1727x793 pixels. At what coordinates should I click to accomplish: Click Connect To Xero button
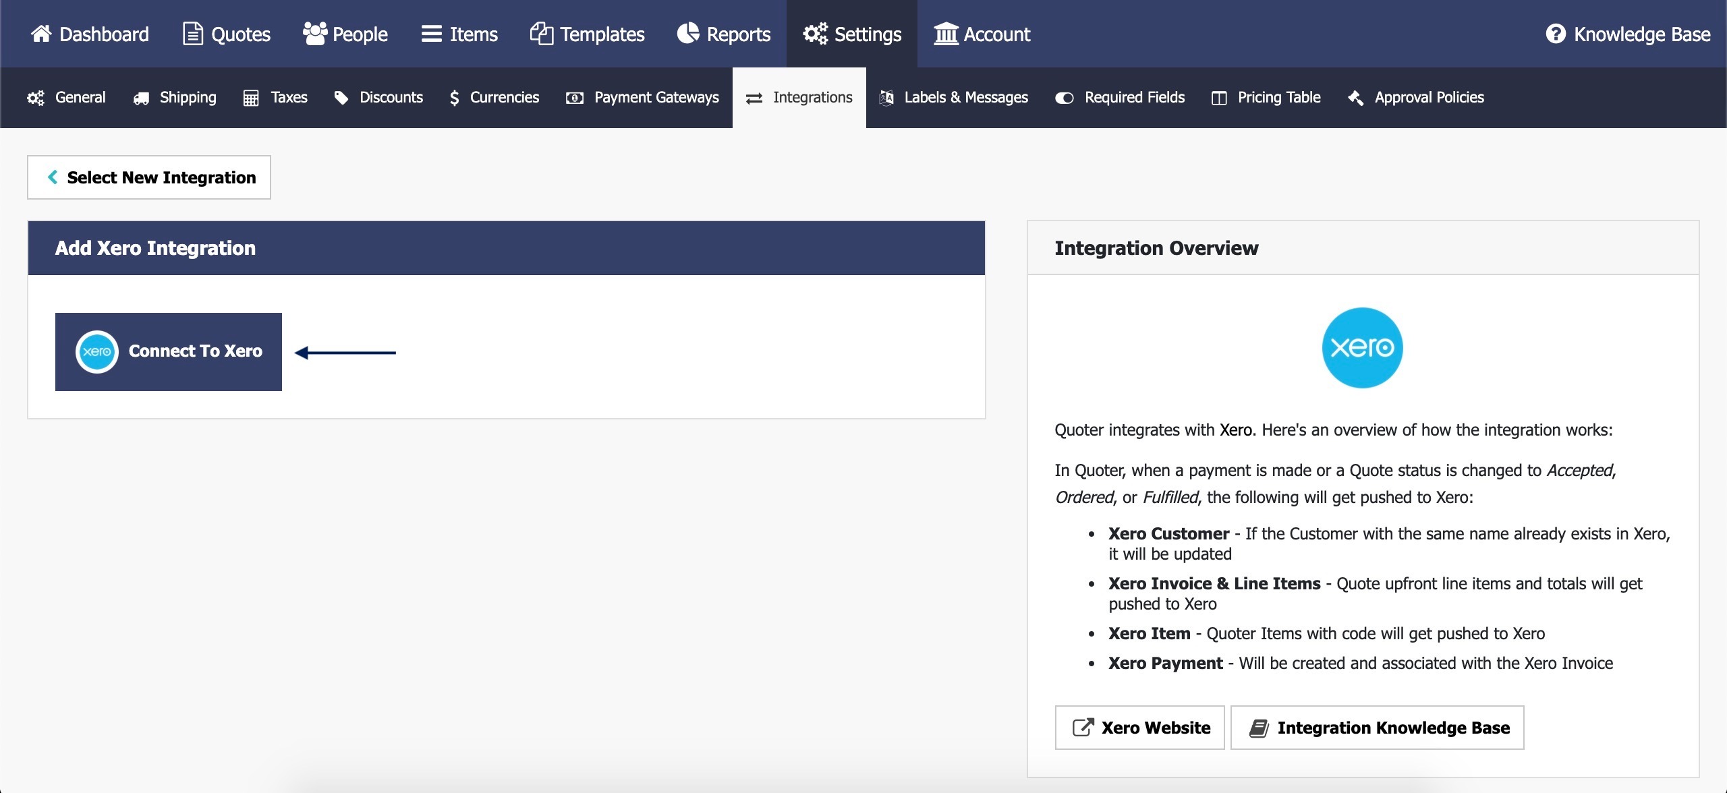169,351
